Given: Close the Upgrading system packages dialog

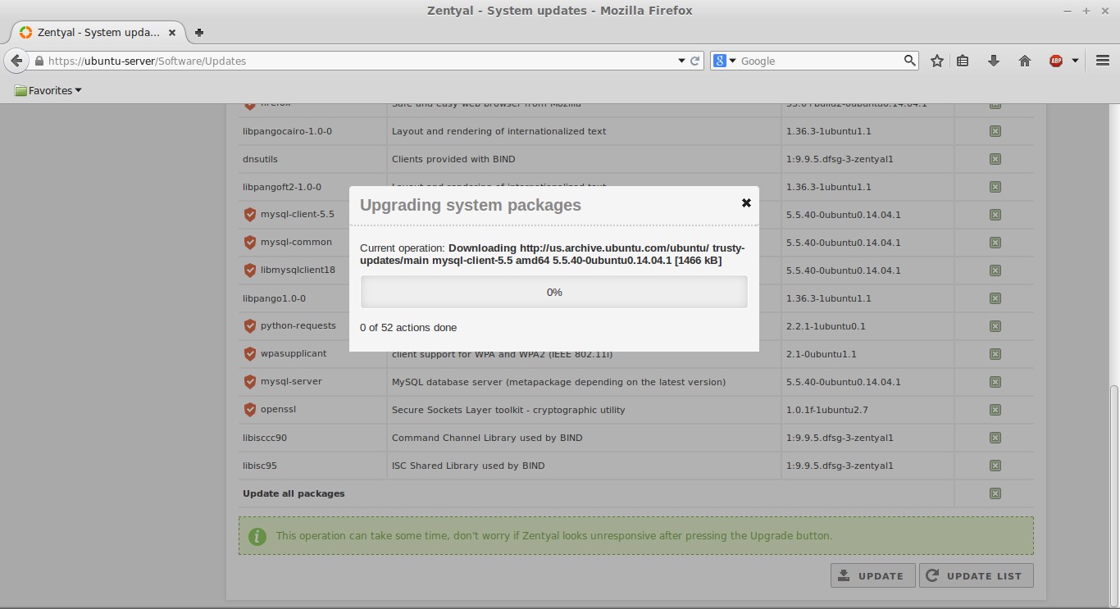Looking at the screenshot, I should [x=746, y=202].
